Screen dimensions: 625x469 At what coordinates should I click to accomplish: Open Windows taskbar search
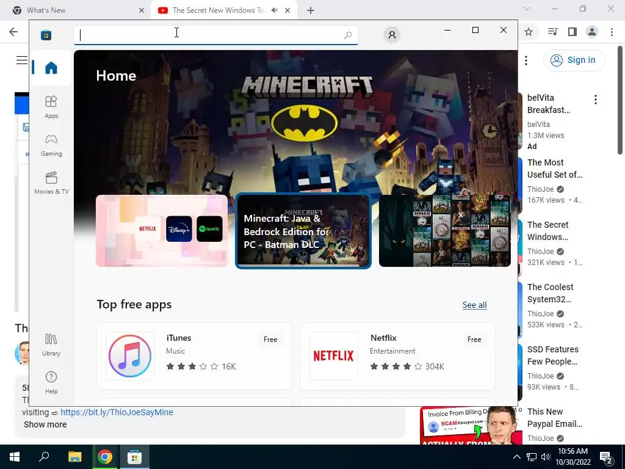(x=44, y=457)
